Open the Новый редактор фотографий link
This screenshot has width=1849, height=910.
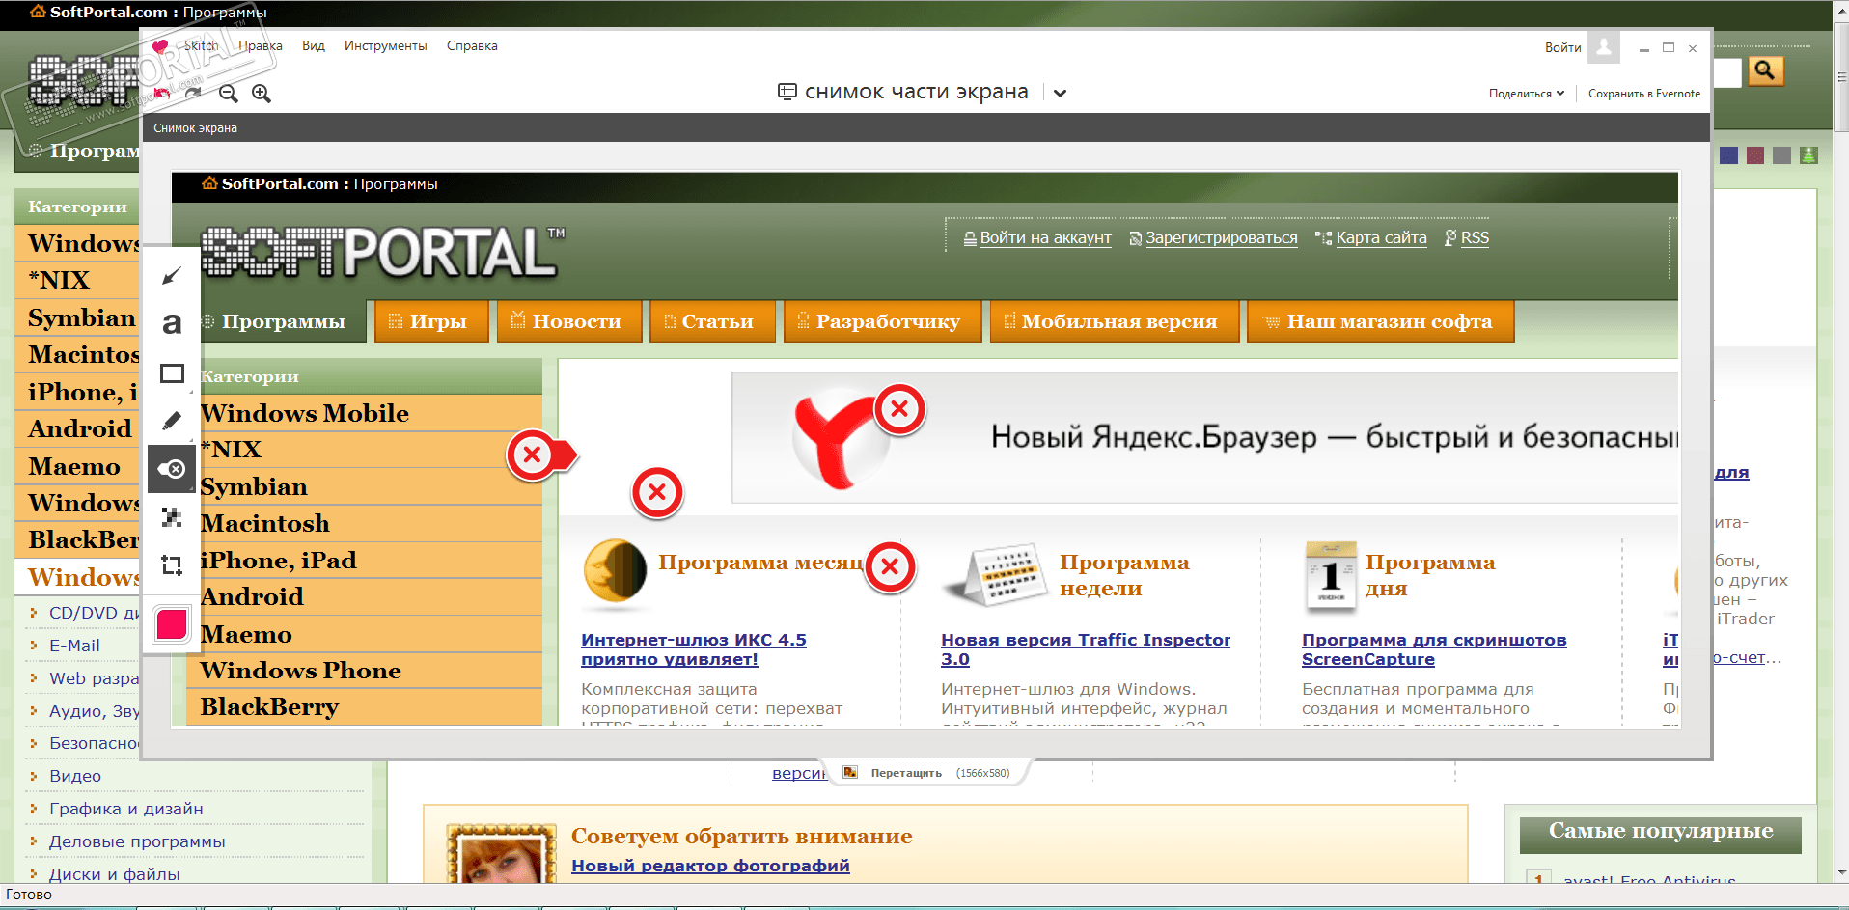(710, 866)
